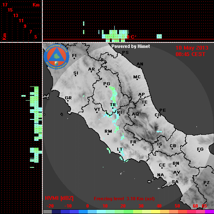Viewport: 214px width, 214px height.
Task: Click the 'AQ' city label
Action: tap(135, 114)
